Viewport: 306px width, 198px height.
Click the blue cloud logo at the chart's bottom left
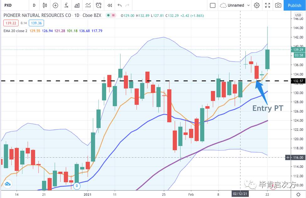pos(8,184)
